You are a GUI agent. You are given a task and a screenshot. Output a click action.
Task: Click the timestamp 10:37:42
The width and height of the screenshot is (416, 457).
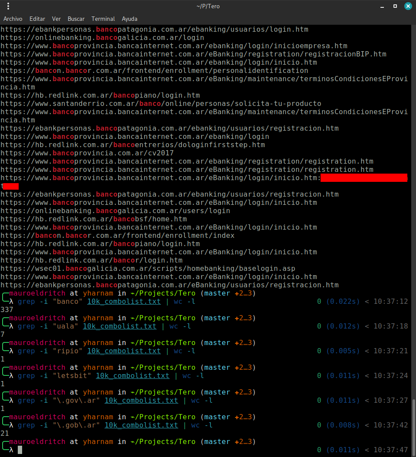click(x=391, y=425)
